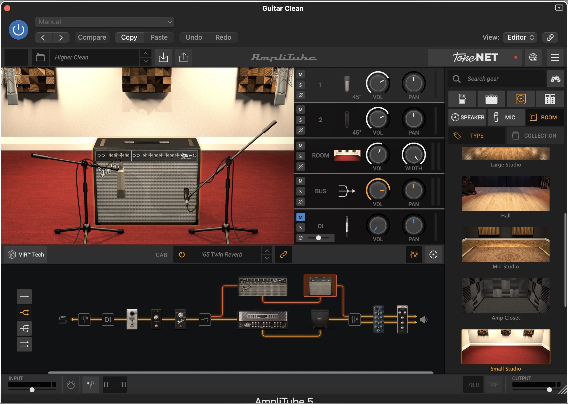Click the Search gear field
568x404 pixels.
(497, 79)
